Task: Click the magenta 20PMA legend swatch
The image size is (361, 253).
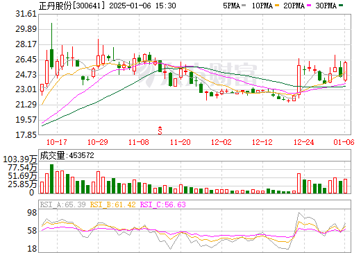Action: point(309,6)
